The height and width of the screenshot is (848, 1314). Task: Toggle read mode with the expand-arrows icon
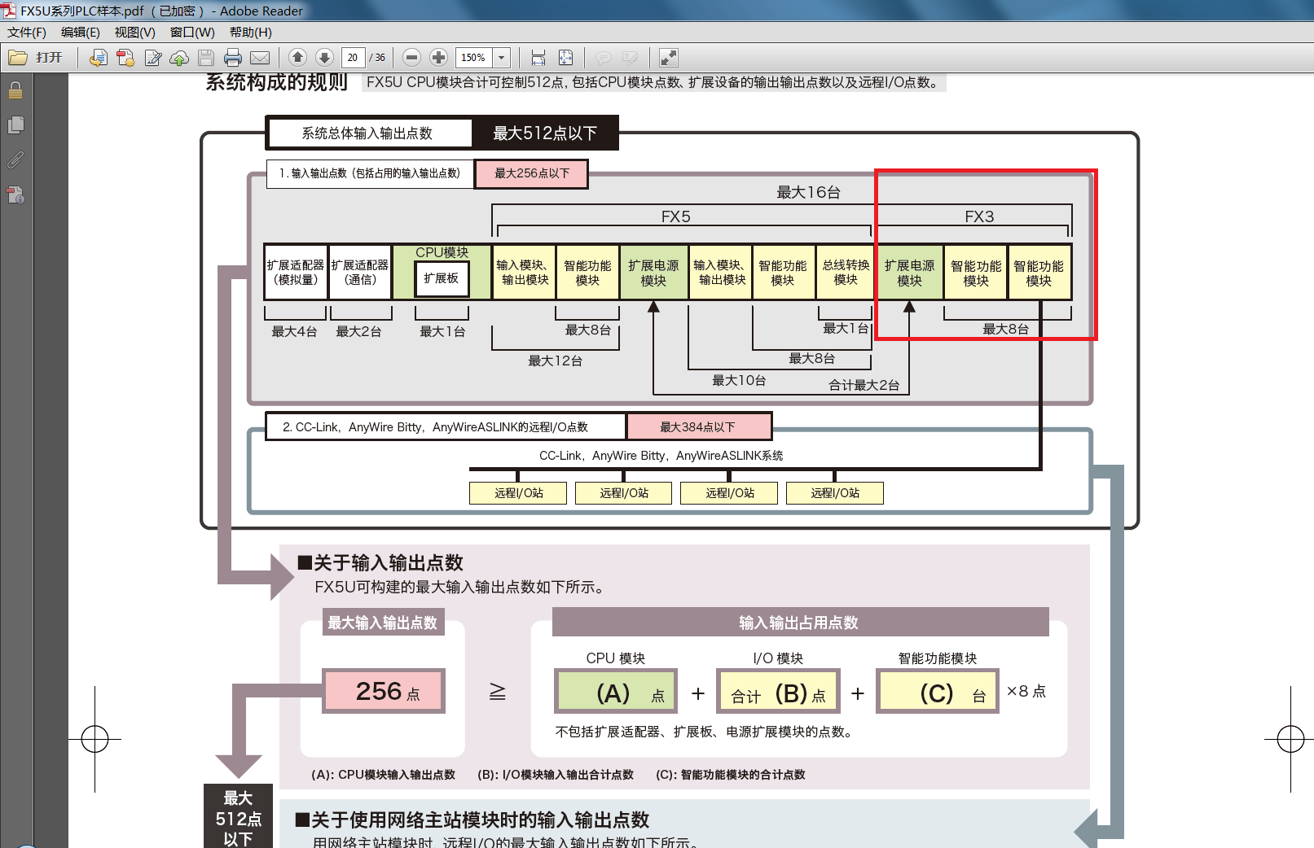point(668,58)
